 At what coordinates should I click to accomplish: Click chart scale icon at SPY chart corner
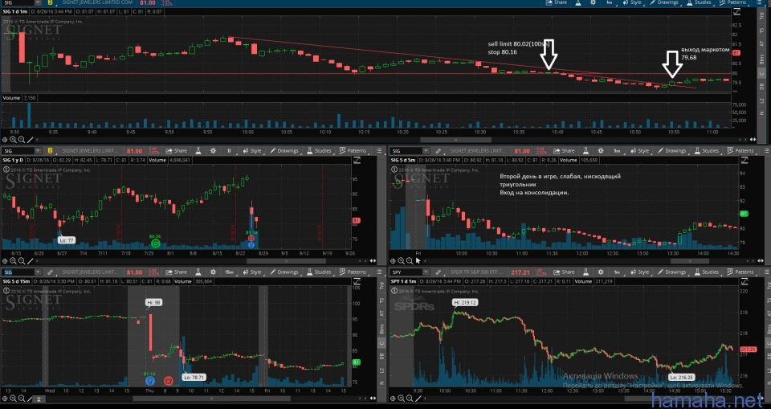pyautogui.click(x=744, y=281)
